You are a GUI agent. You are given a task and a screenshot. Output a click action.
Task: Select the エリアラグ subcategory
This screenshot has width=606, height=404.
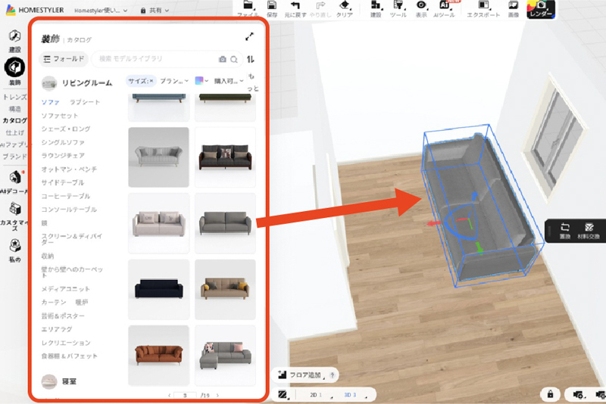[56, 329]
